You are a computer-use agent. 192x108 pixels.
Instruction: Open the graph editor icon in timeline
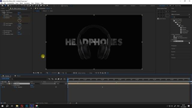point(64,79)
